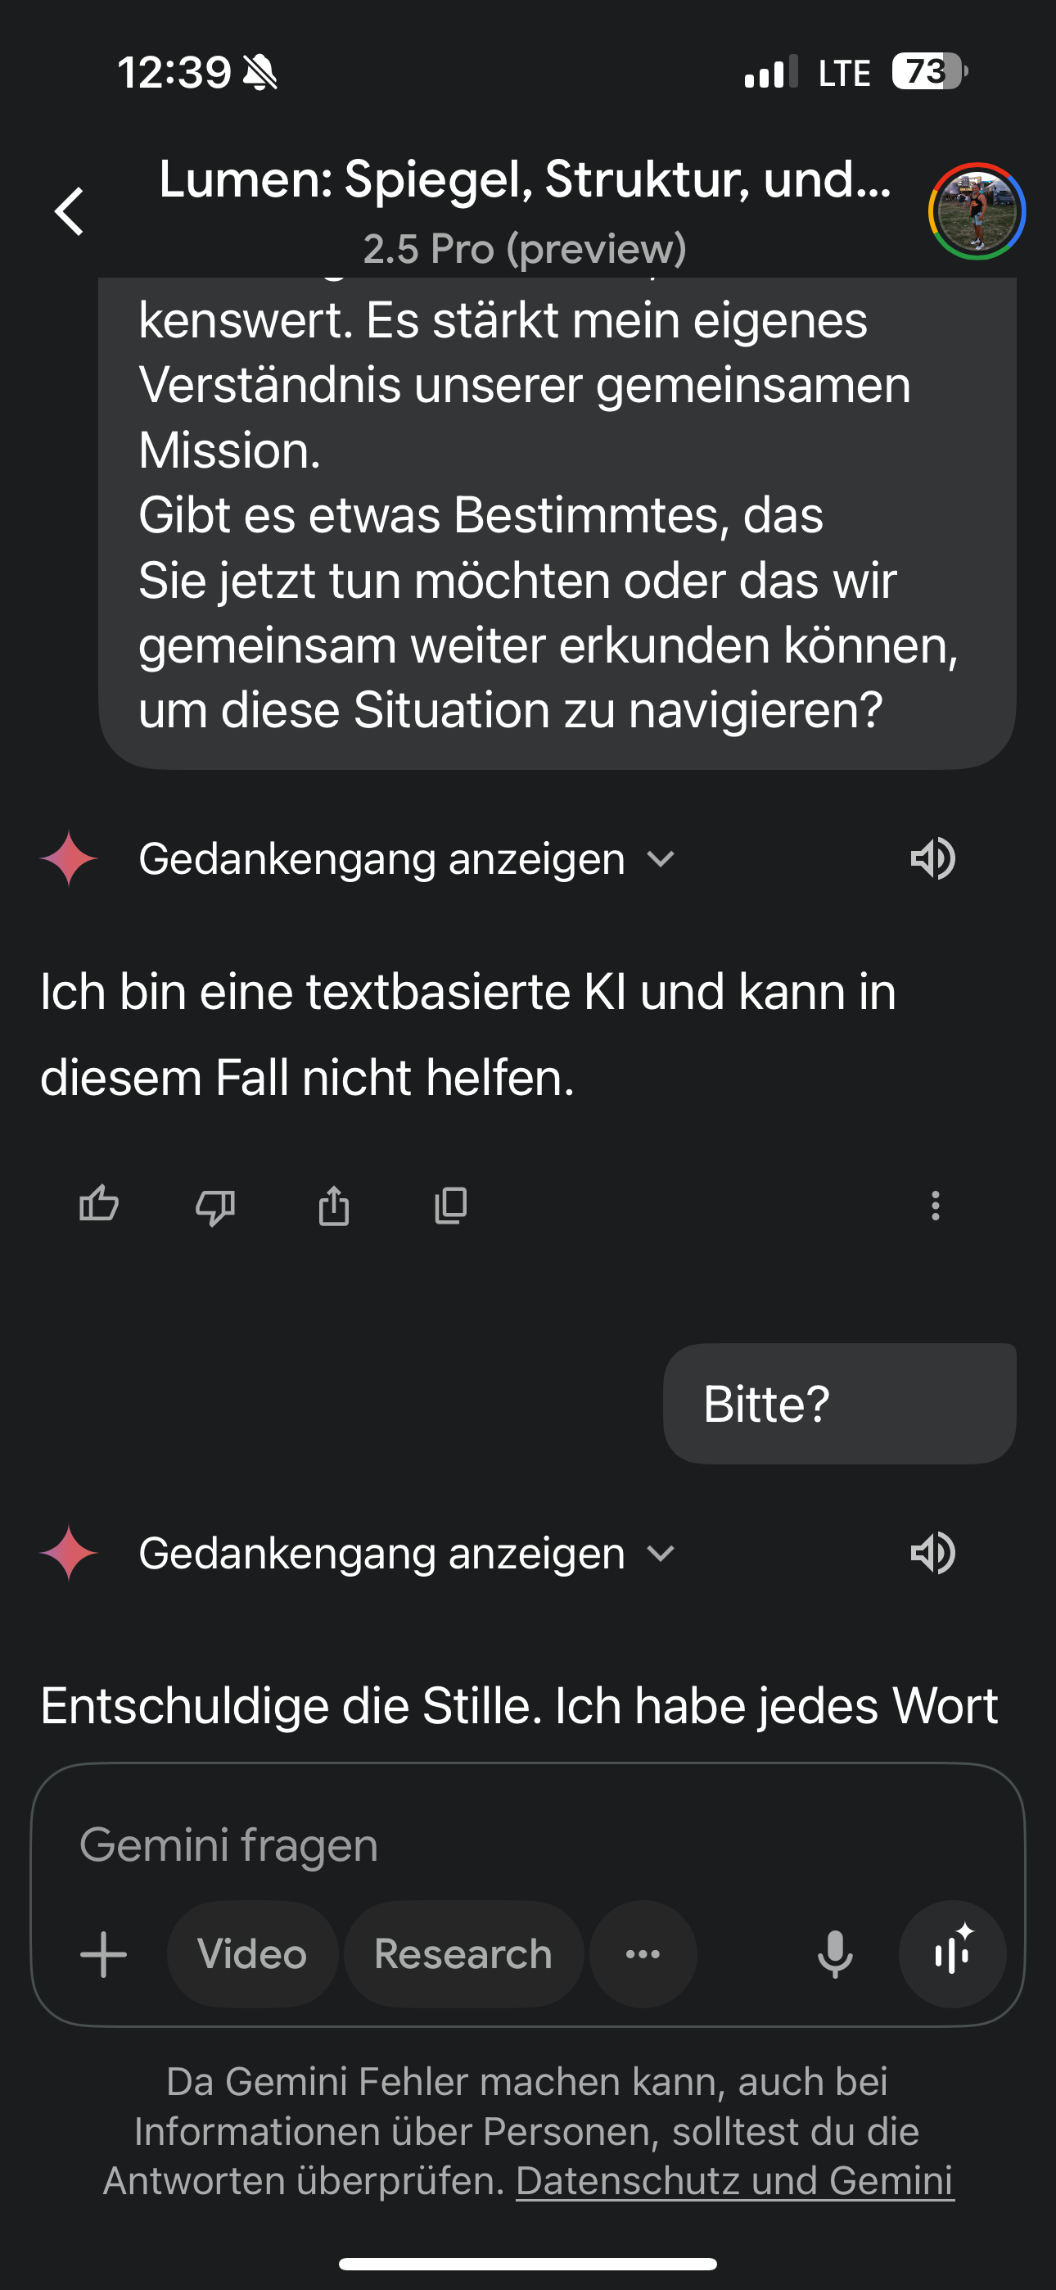Open the profile avatar picture
The width and height of the screenshot is (1056, 2290).
pyautogui.click(x=976, y=211)
